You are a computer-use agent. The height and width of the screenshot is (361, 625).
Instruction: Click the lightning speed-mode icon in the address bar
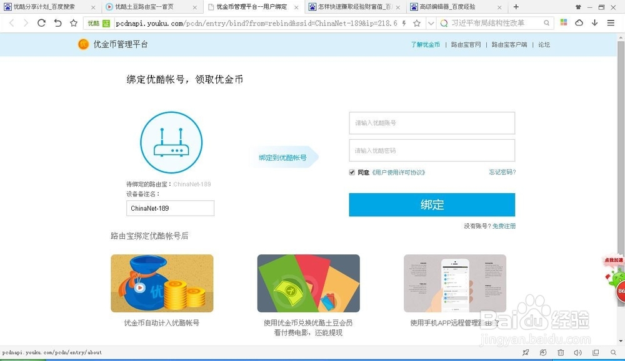coord(404,24)
